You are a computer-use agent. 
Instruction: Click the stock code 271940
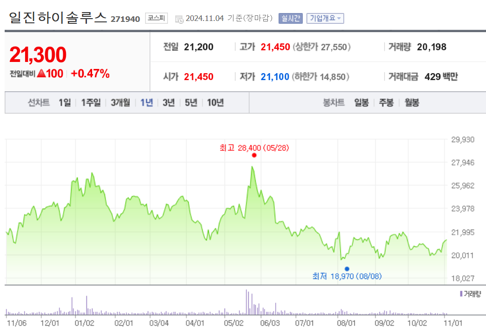click(x=125, y=19)
